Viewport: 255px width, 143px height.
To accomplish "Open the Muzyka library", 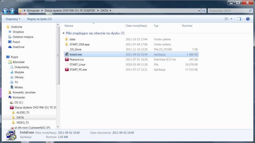I will click(x=19, y=72).
